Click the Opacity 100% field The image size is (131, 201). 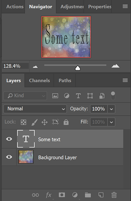[99, 109]
